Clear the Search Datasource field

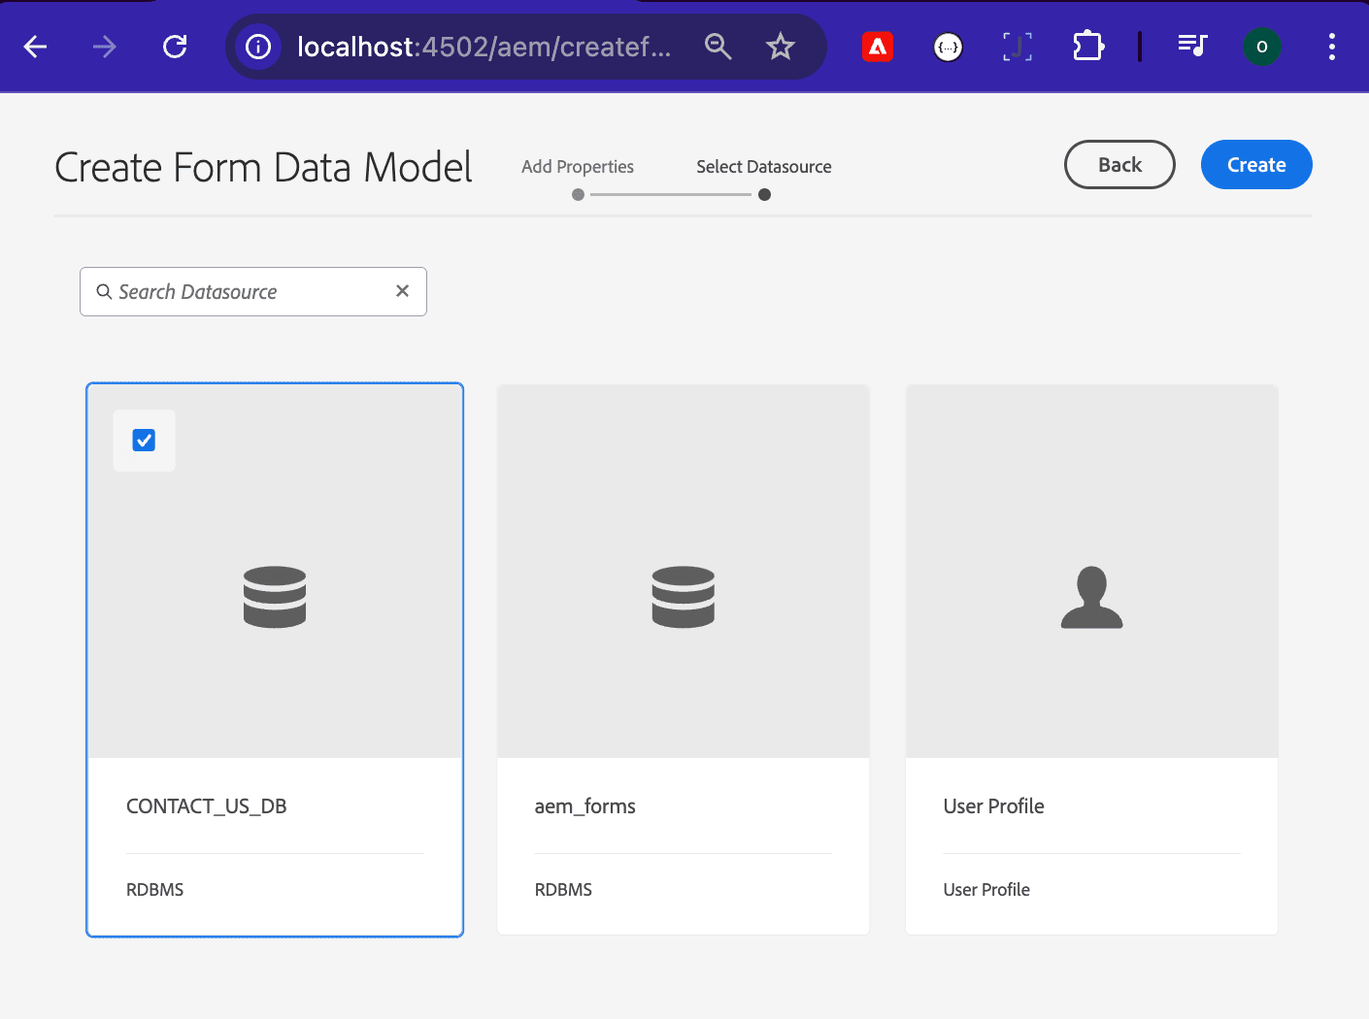[x=403, y=291]
